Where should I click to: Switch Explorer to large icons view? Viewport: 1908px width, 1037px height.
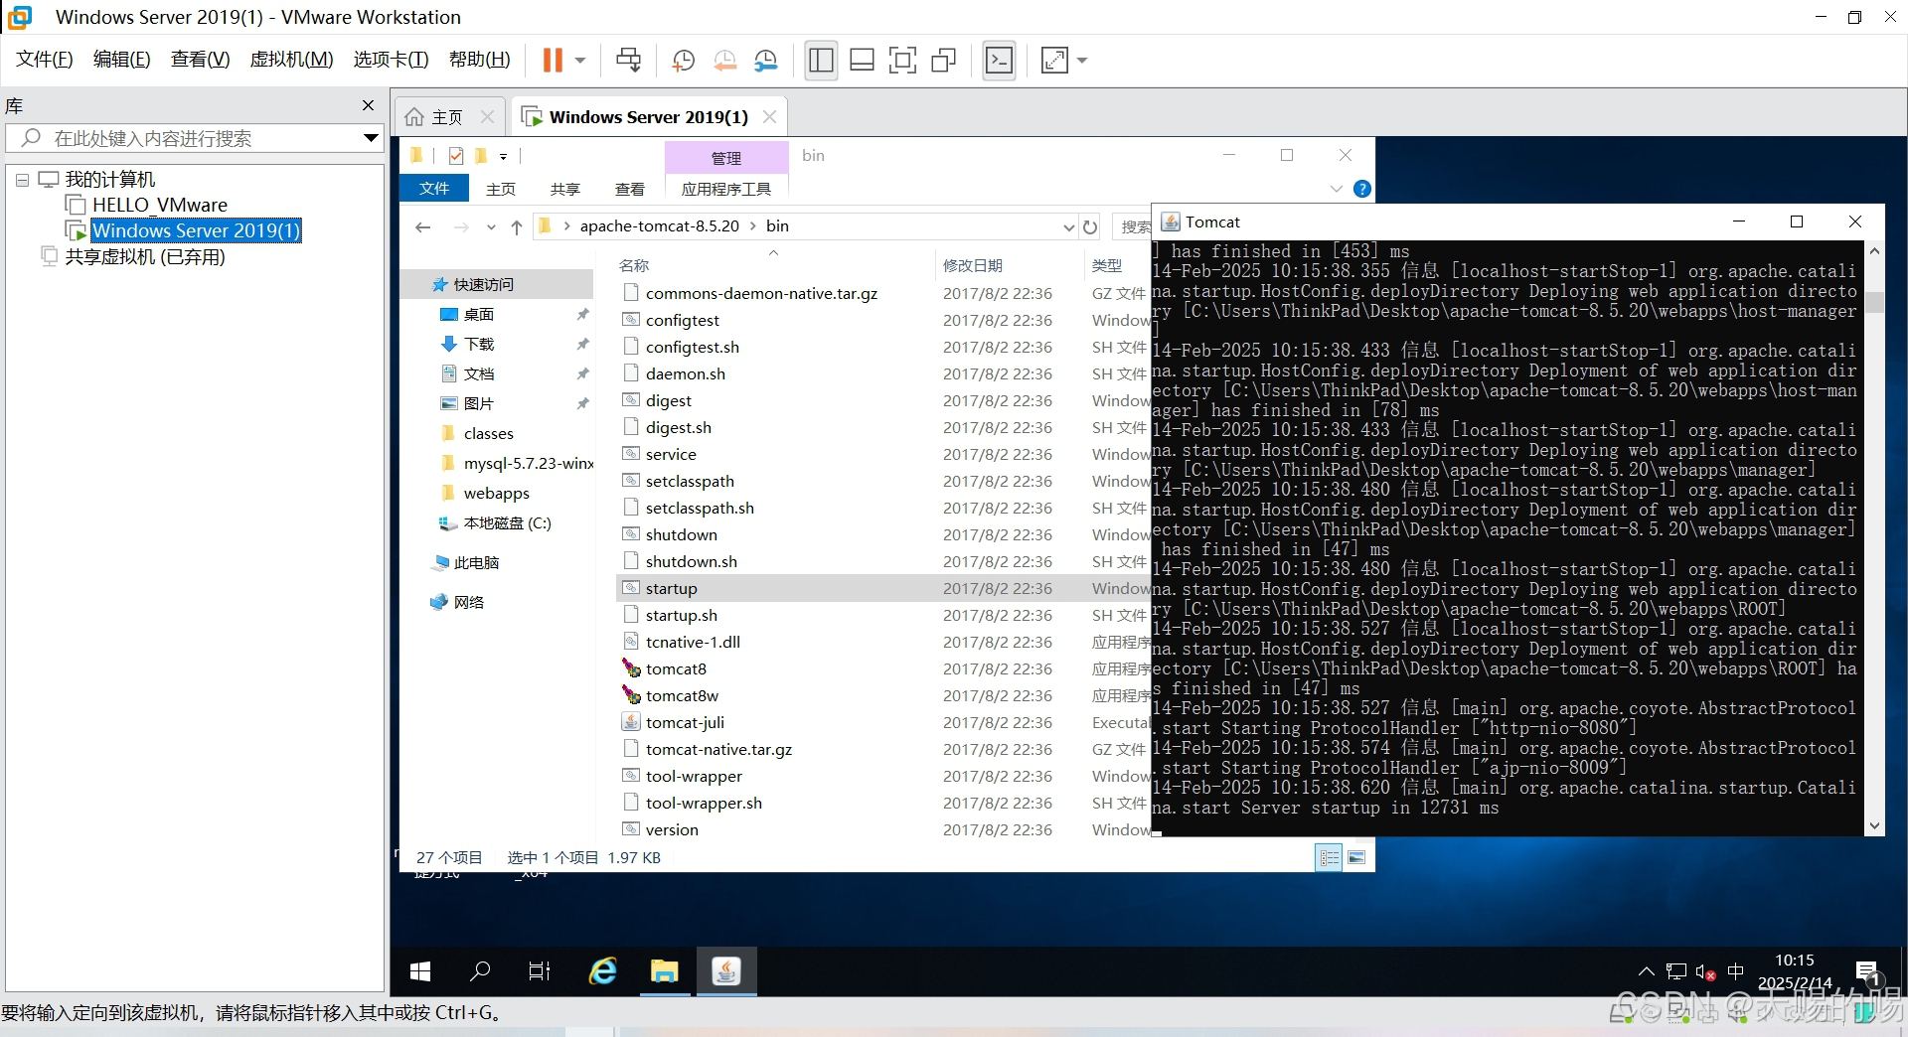[1356, 857]
